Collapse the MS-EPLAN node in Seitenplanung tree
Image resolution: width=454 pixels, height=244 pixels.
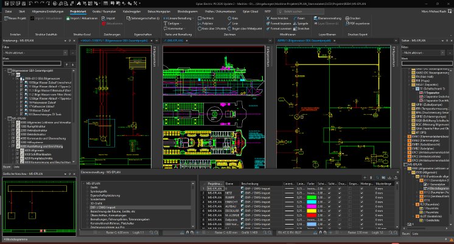pyautogui.click(x=5, y=118)
